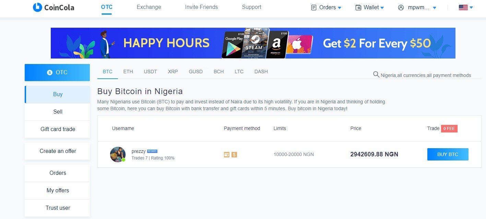Expand the Orders dropdown in header
The height and width of the screenshot is (219, 486).
pyautogui.click(x=340, y=8)
